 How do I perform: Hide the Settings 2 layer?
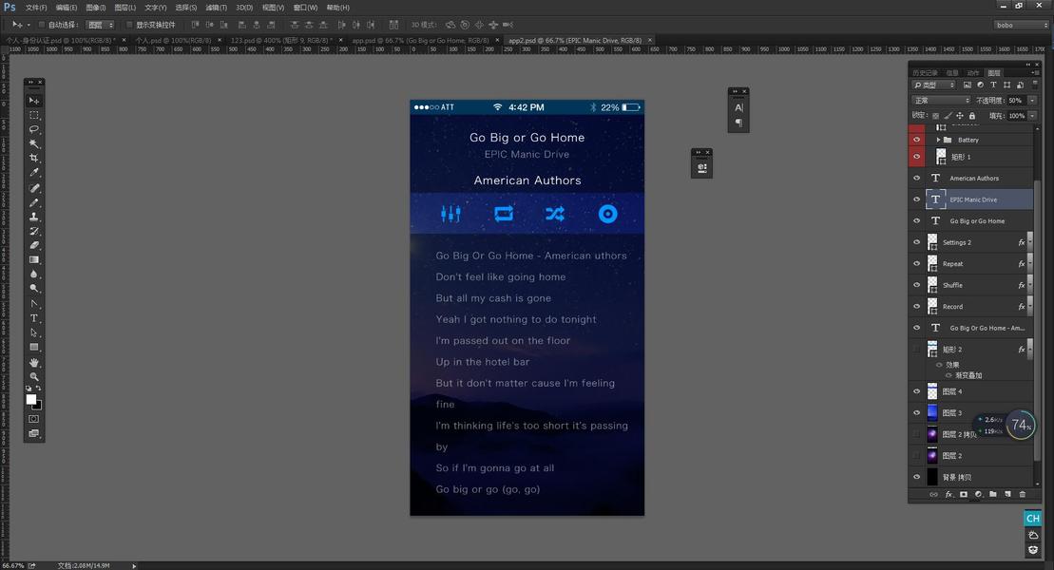tap(916, 242)
